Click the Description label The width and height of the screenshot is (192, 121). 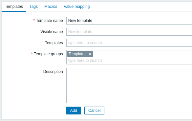pos(53,72)
